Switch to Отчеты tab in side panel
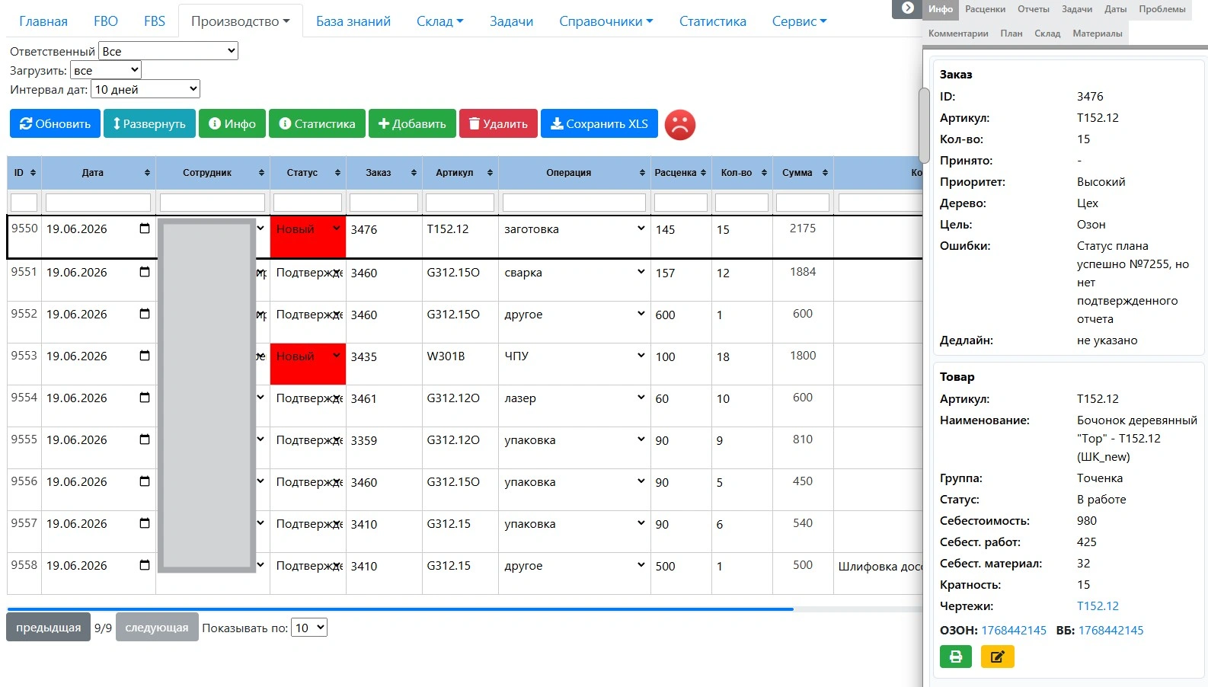Screen dimensions: 1208x687 coord(1034,9)
